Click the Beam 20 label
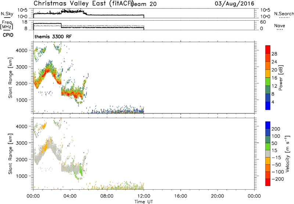 click(144, 4)
